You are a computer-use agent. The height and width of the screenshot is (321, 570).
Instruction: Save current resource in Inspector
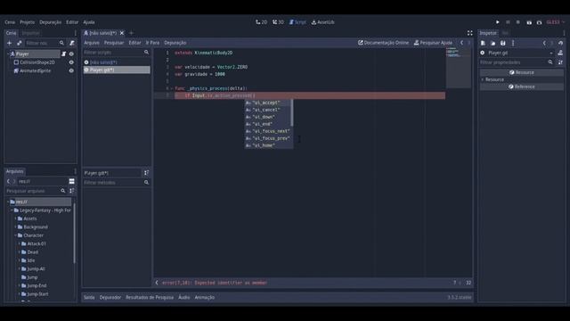coord(502,43)
